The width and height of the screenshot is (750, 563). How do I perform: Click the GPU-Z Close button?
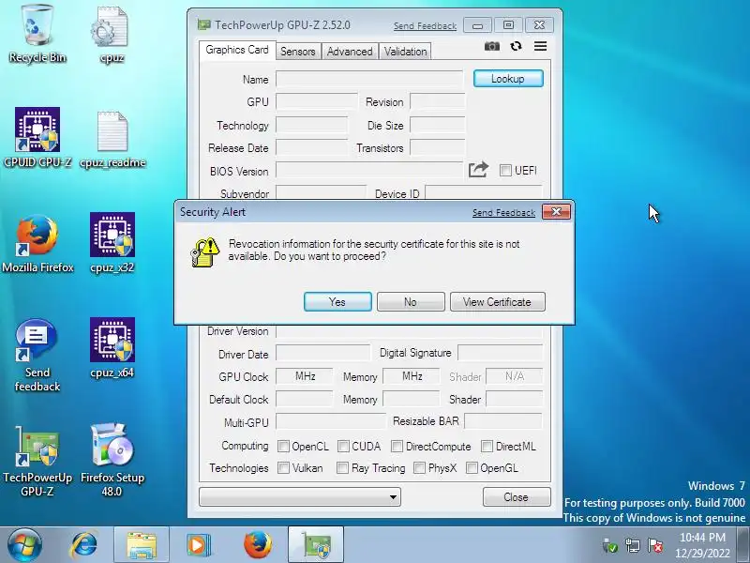[x=517, y=497]
